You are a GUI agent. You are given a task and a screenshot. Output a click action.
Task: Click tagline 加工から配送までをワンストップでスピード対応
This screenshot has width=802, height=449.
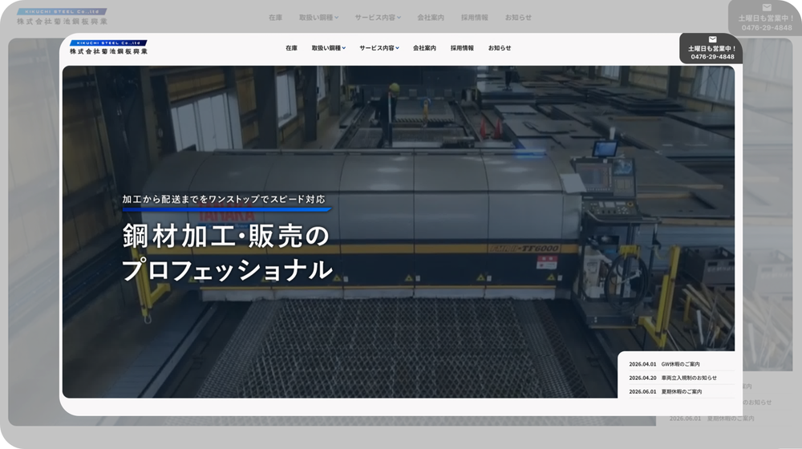(224, 200)
